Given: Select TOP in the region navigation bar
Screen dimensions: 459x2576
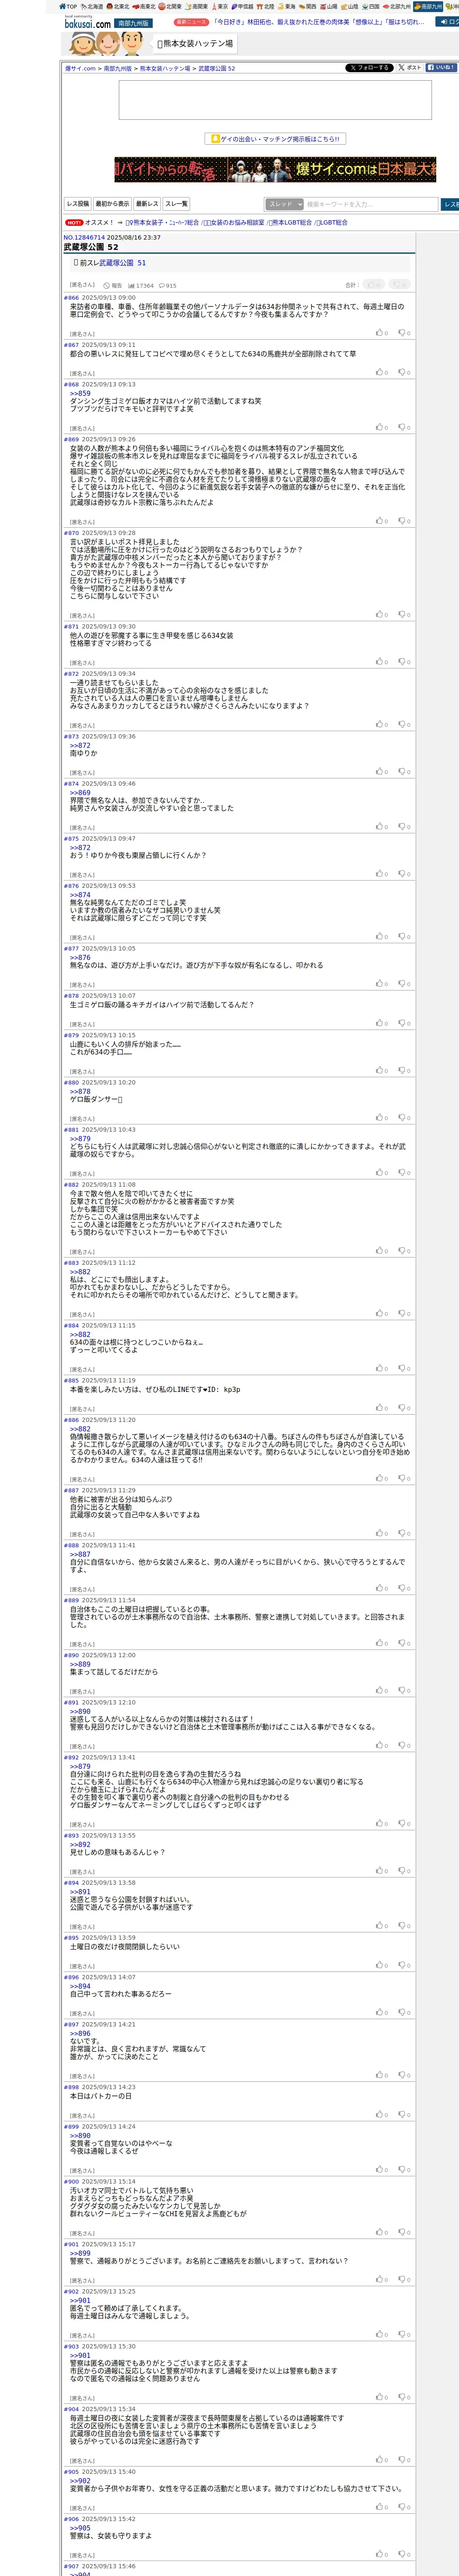Looking at the screenshot, I should 68,6.
